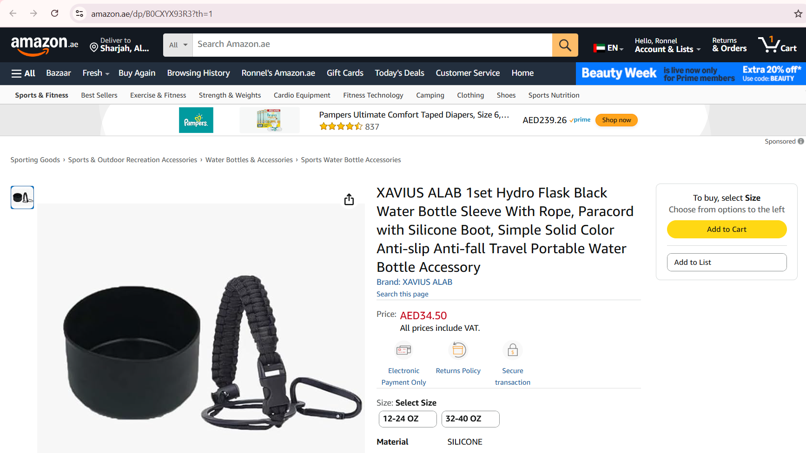Reload the page with refresh icon

[55, 13]
